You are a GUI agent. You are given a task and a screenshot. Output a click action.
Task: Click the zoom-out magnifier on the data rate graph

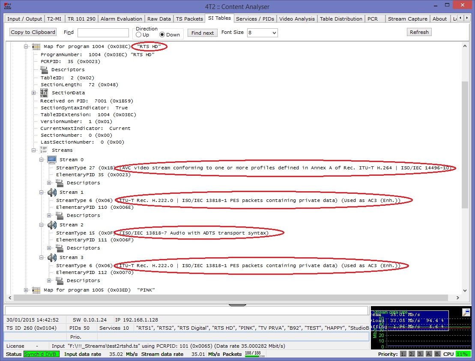pyautogui.click(x=466, y=312)
